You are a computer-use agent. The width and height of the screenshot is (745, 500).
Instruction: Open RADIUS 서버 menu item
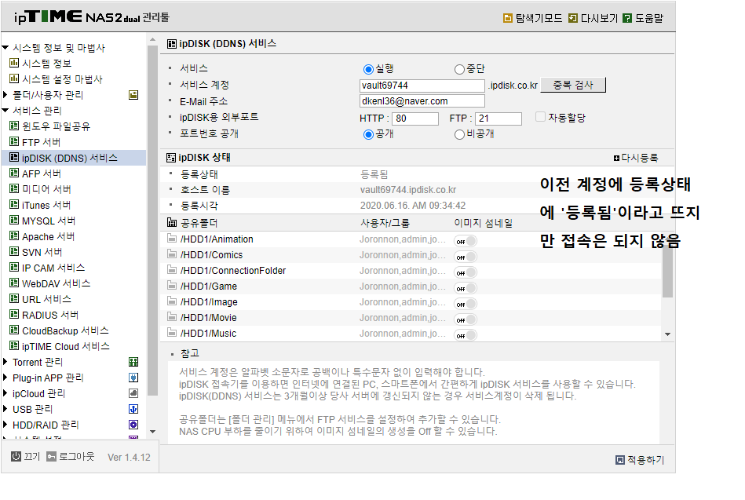50,315
